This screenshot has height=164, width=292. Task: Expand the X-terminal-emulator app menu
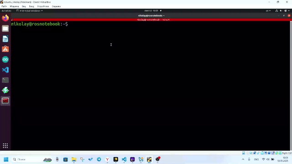(30, 11)
